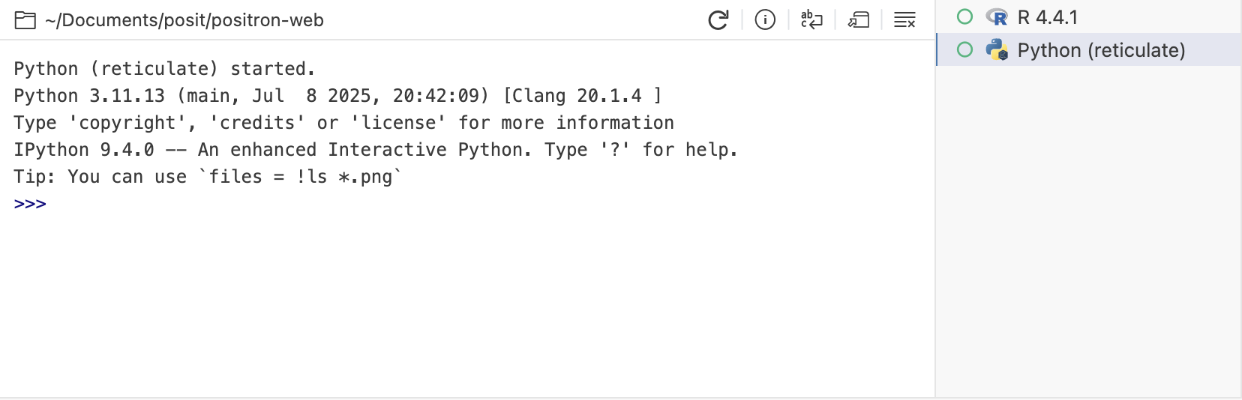Viewport: 1242px width, 400px height.
Task: Restart the Python console session
Action: (718, 20)
